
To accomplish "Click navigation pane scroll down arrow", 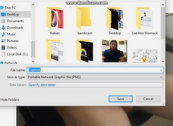I will pyautogui.click(x=33, y=62).
